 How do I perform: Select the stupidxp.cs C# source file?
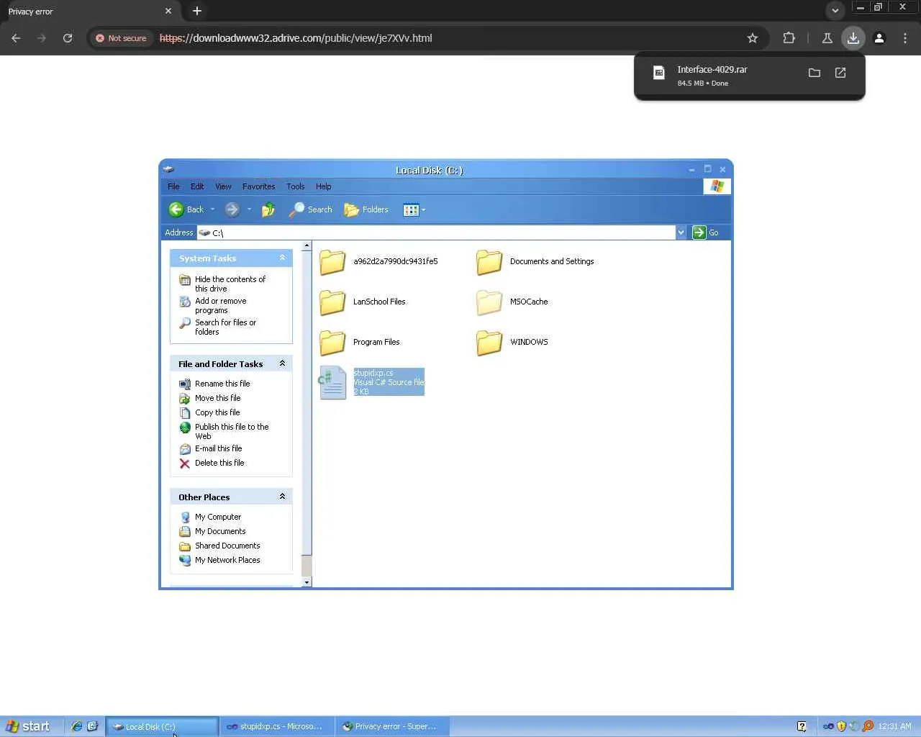click(371, 382)
